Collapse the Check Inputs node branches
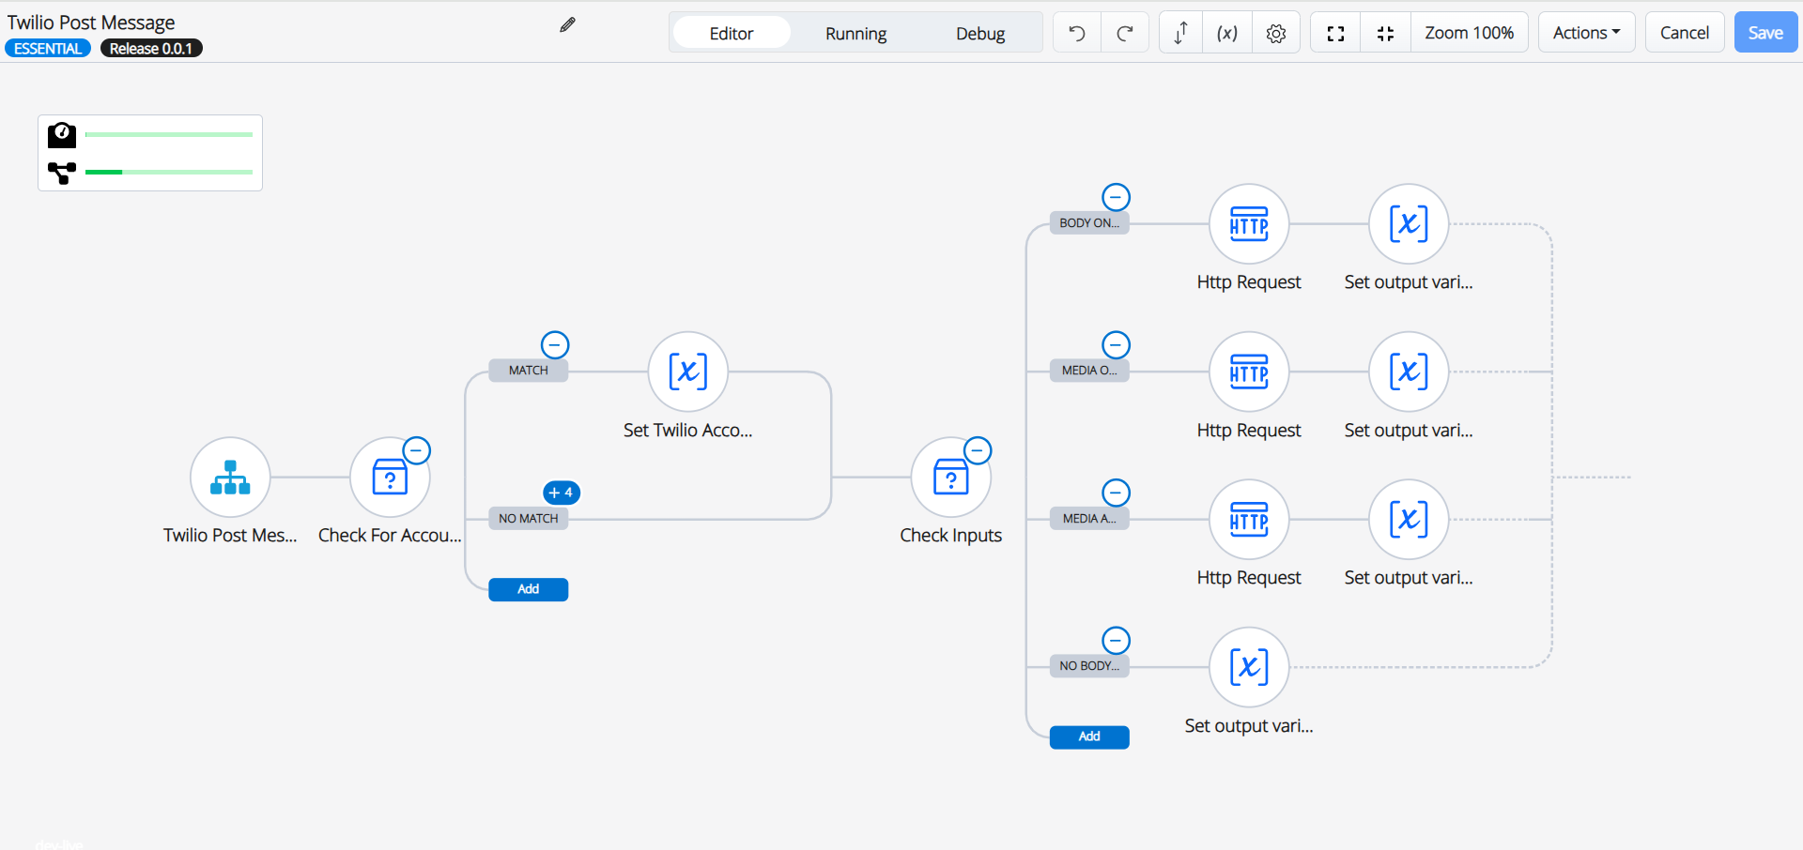 click(x=978, y=450)
